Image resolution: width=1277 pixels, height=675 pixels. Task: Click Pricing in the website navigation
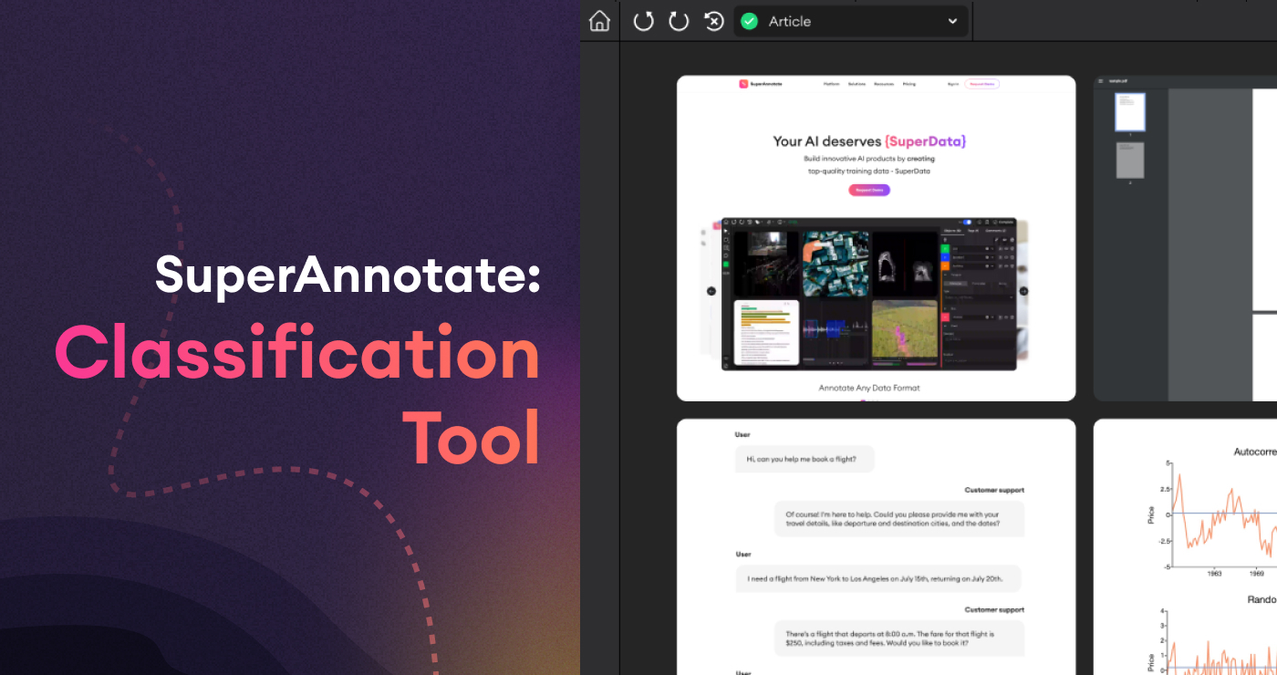click(x=908, y=84)
